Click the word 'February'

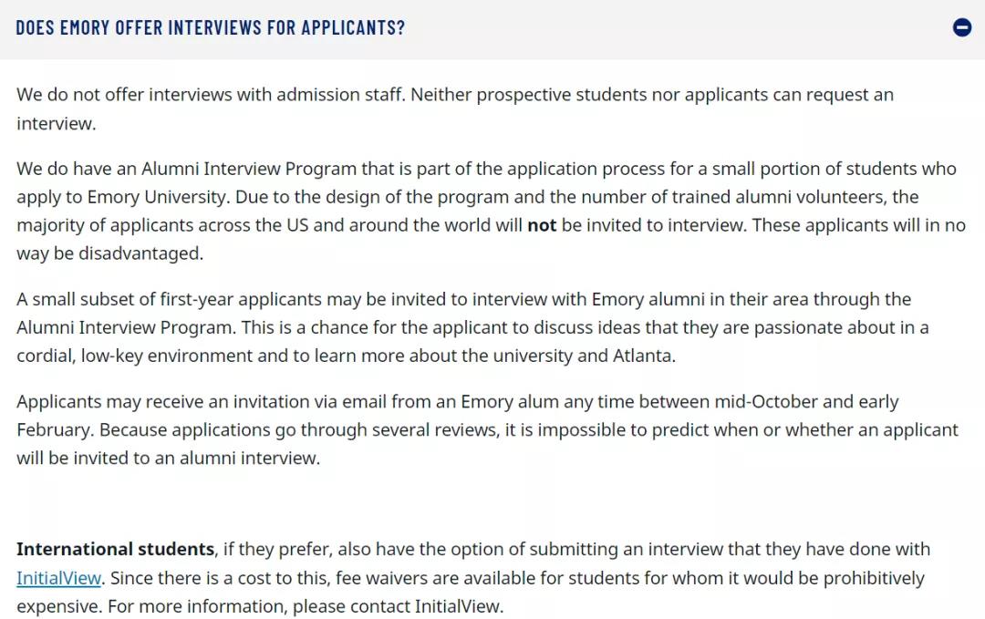(54, 430)
